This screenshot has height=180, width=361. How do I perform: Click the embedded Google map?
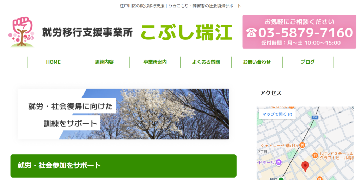click(x=305, y=143)
